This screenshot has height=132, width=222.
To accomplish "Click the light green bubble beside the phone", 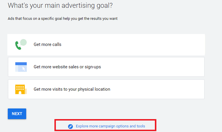I will tap(24, 42).
